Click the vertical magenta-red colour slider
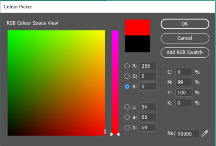The image size is (216, 146). pos(115,82)
